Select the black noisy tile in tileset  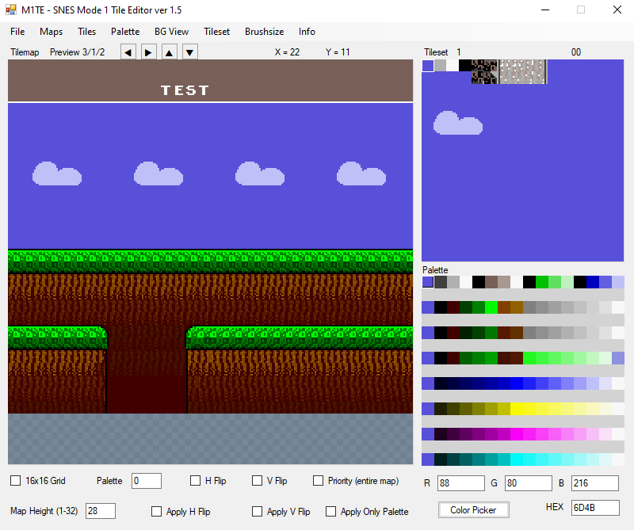coord(484,72)
